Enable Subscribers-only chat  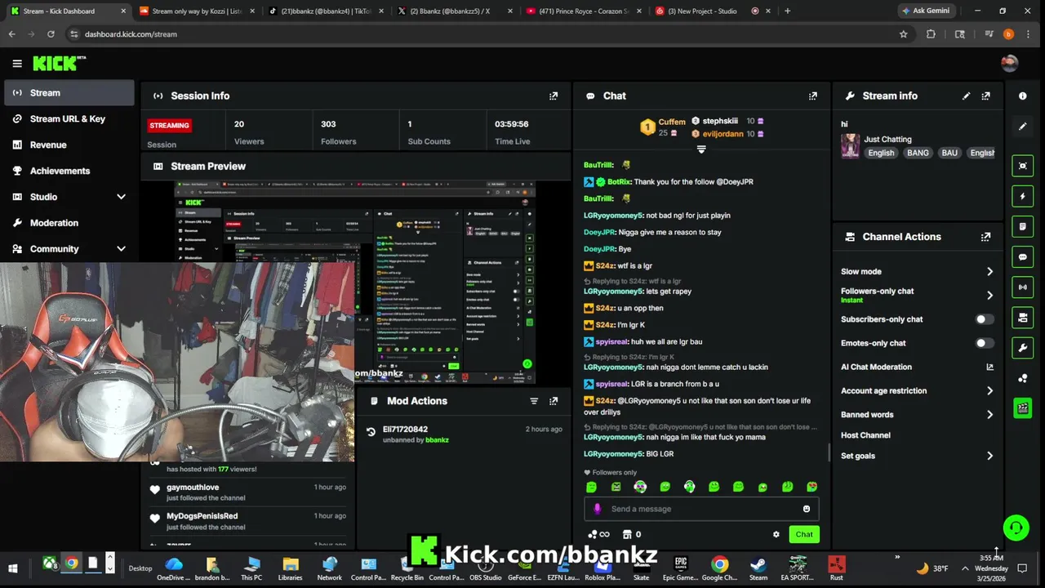pyautogui.click(x=985, y=319)
